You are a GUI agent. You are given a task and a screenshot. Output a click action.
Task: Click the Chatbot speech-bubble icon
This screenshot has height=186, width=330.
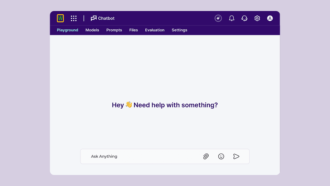tap(93, 18)
